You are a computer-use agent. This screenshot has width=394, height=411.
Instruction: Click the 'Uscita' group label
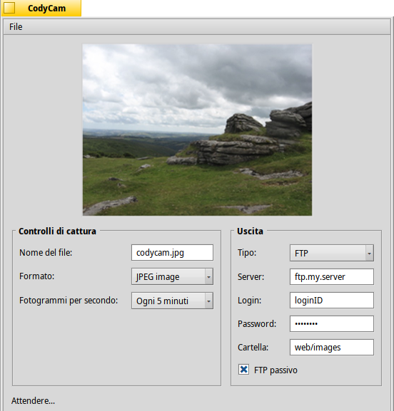tap(250, 231)
